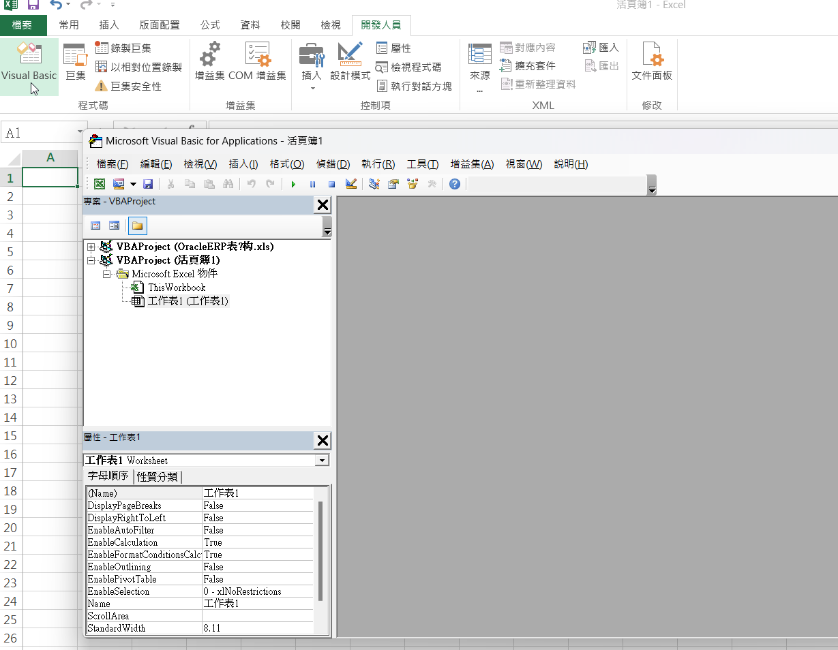Viewport: 838px width, 650px height.
Task: Open 文件面板 document panel
Action: pos(652,63)
